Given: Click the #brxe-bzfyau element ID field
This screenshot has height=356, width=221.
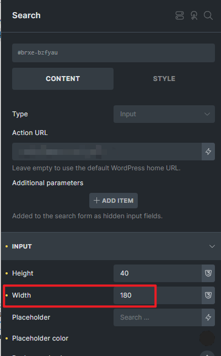Looking at the screenshot, I should (114, 53).
